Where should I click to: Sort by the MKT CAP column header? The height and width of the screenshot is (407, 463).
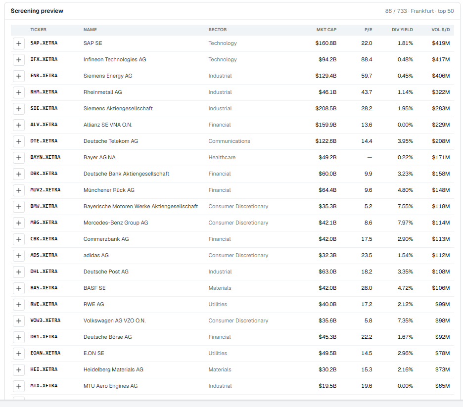click(326, 30)
